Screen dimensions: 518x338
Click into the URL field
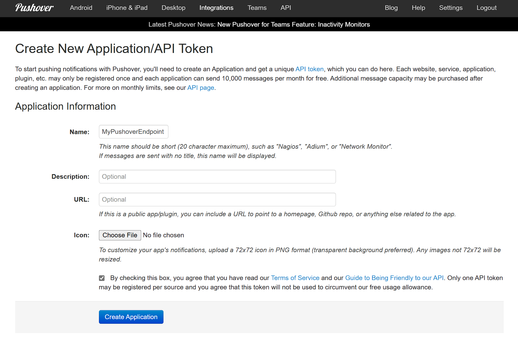[x=217, y=200]
